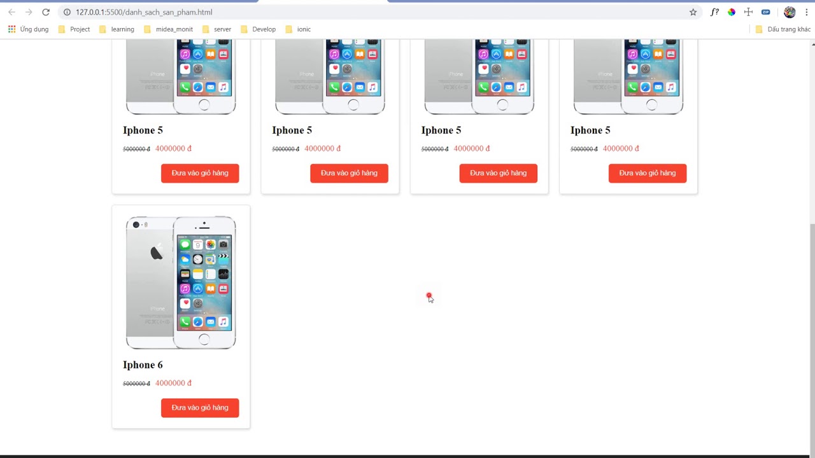Click Iphone 6 discounted price 4000000 đ
Screen dimensions: 815x458
tap(173, 383)
